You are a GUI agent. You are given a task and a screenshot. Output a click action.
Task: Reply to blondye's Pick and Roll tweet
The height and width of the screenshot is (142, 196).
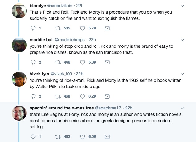pyautogui.click(x=34, y=28)
